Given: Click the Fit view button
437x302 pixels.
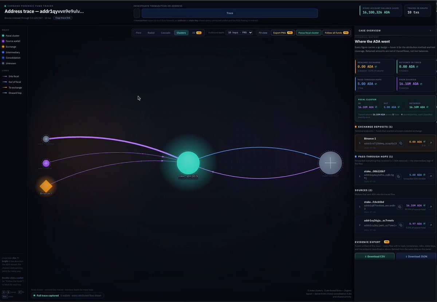Looking at the screenshot, I should [263, 33].
